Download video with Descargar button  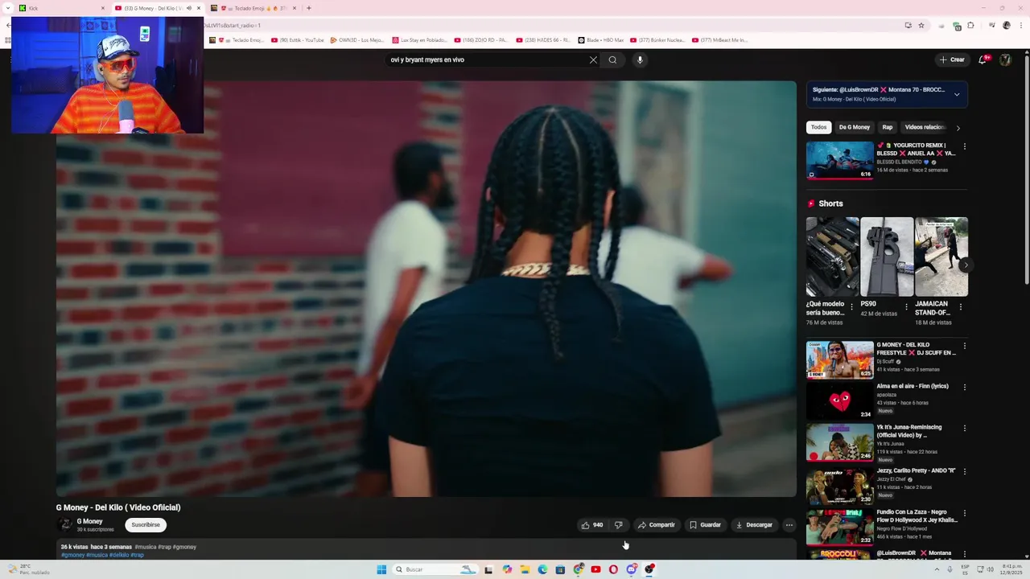point(754,525)
